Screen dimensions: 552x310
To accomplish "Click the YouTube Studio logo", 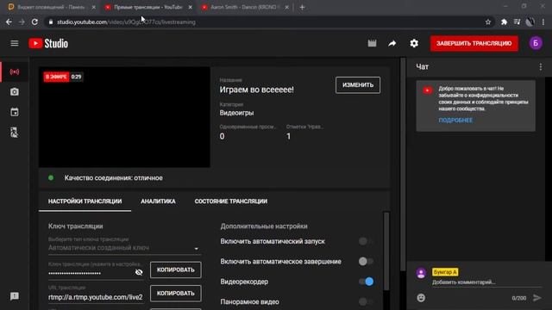I will tap(48, 43).
